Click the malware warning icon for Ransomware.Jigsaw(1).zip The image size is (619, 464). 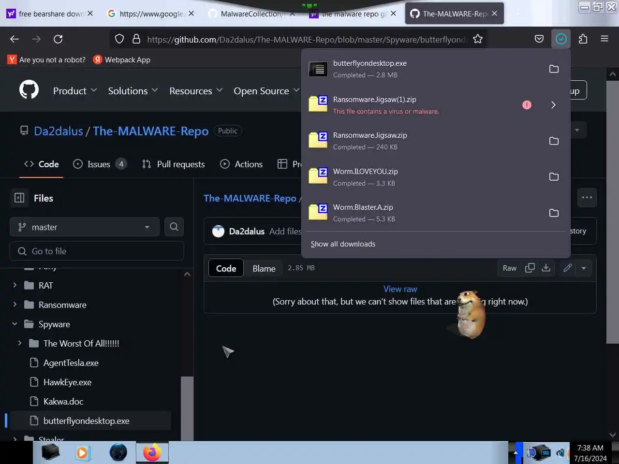pyautogui.click(x=527, y=105)
